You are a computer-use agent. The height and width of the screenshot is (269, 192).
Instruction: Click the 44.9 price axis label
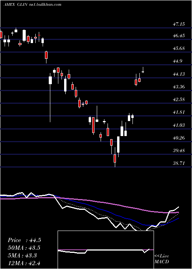[177, 61]
